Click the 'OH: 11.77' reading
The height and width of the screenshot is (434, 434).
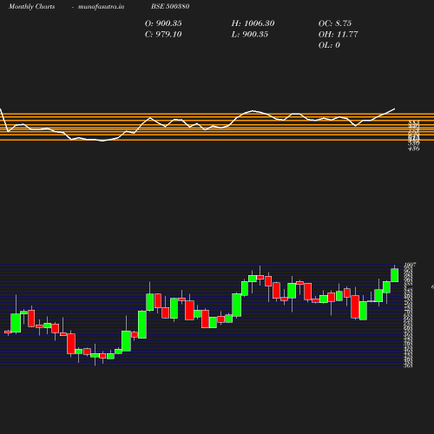pyautogui.click(x=338, y=35)
